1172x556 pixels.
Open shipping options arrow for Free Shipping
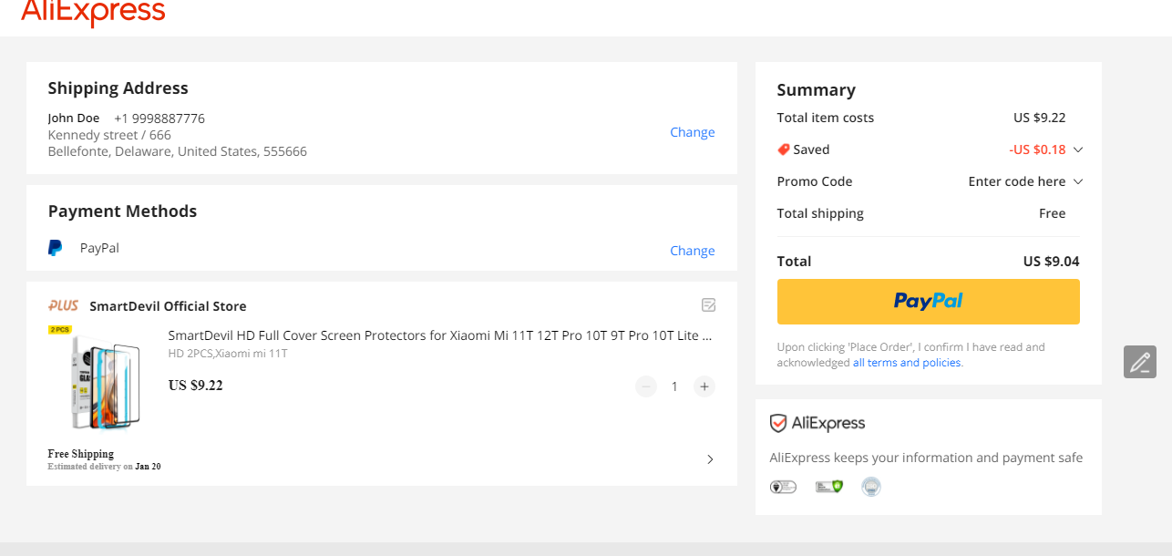710,459
